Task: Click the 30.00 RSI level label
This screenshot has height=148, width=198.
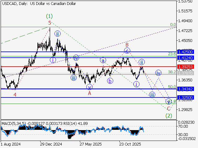Action: click(x=183, y=134)
